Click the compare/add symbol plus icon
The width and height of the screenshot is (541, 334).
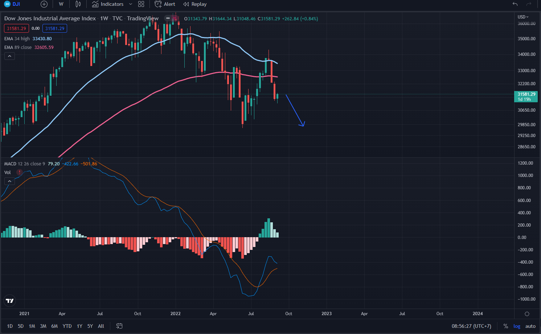[x=44, y=4]
